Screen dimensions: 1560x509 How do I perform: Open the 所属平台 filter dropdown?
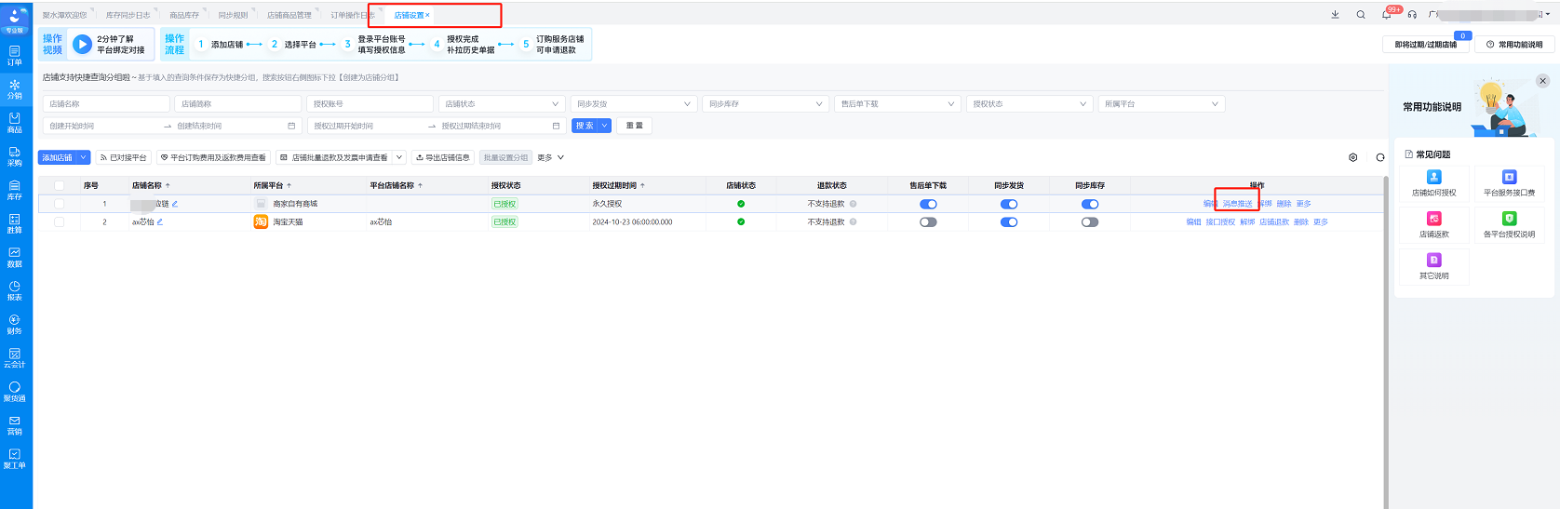point(1160,104)
